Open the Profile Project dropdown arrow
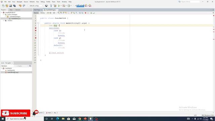The width and height of the screenshot is (215, 121). [x=71, y=6]
